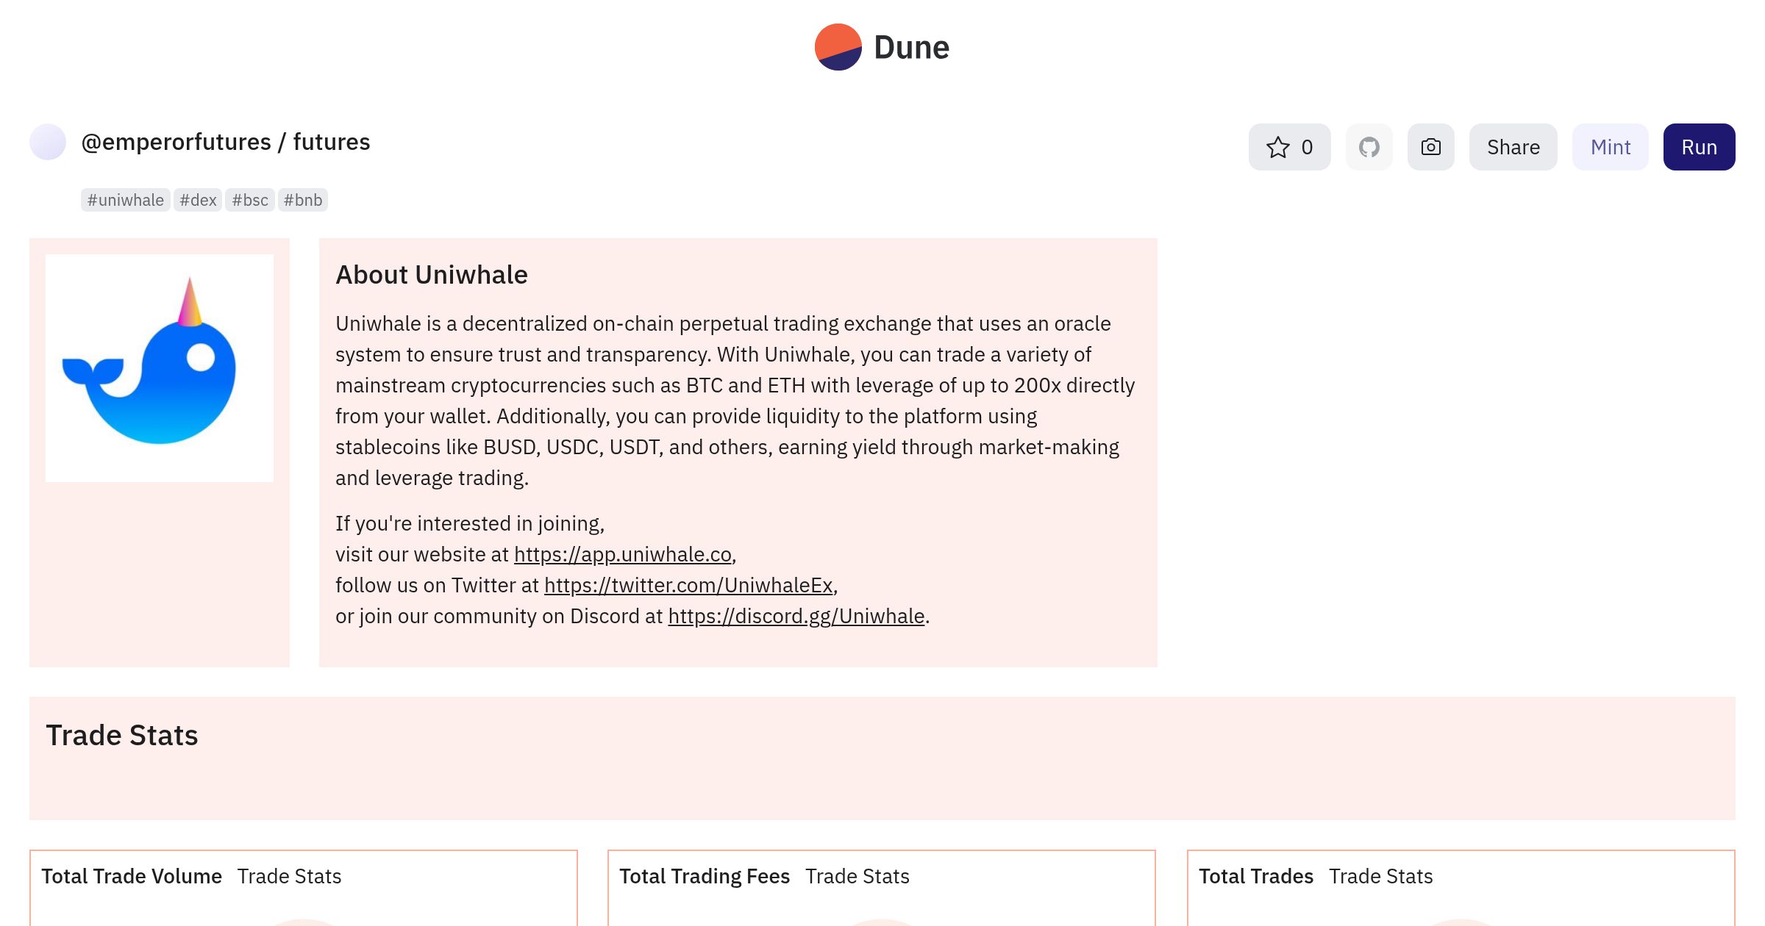Click the emperorfutures avatar circle
The height and width of the screenshot is (926, 1765).
coord(48,142)
